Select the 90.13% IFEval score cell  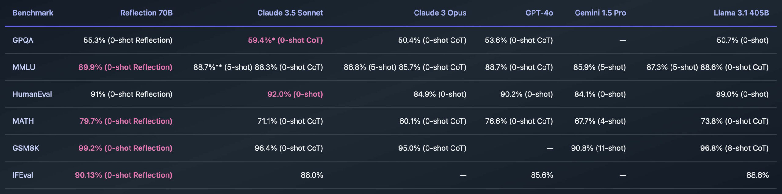coord(124,175)
